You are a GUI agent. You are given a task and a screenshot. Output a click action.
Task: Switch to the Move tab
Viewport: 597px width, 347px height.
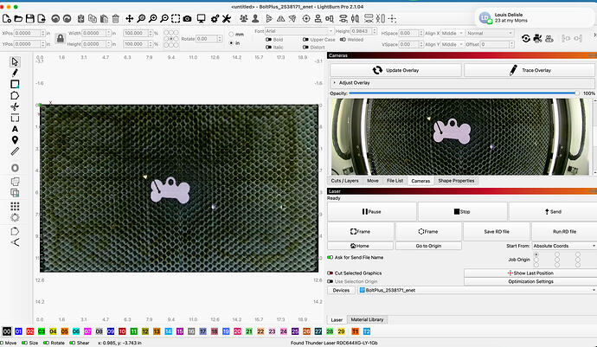373,181
